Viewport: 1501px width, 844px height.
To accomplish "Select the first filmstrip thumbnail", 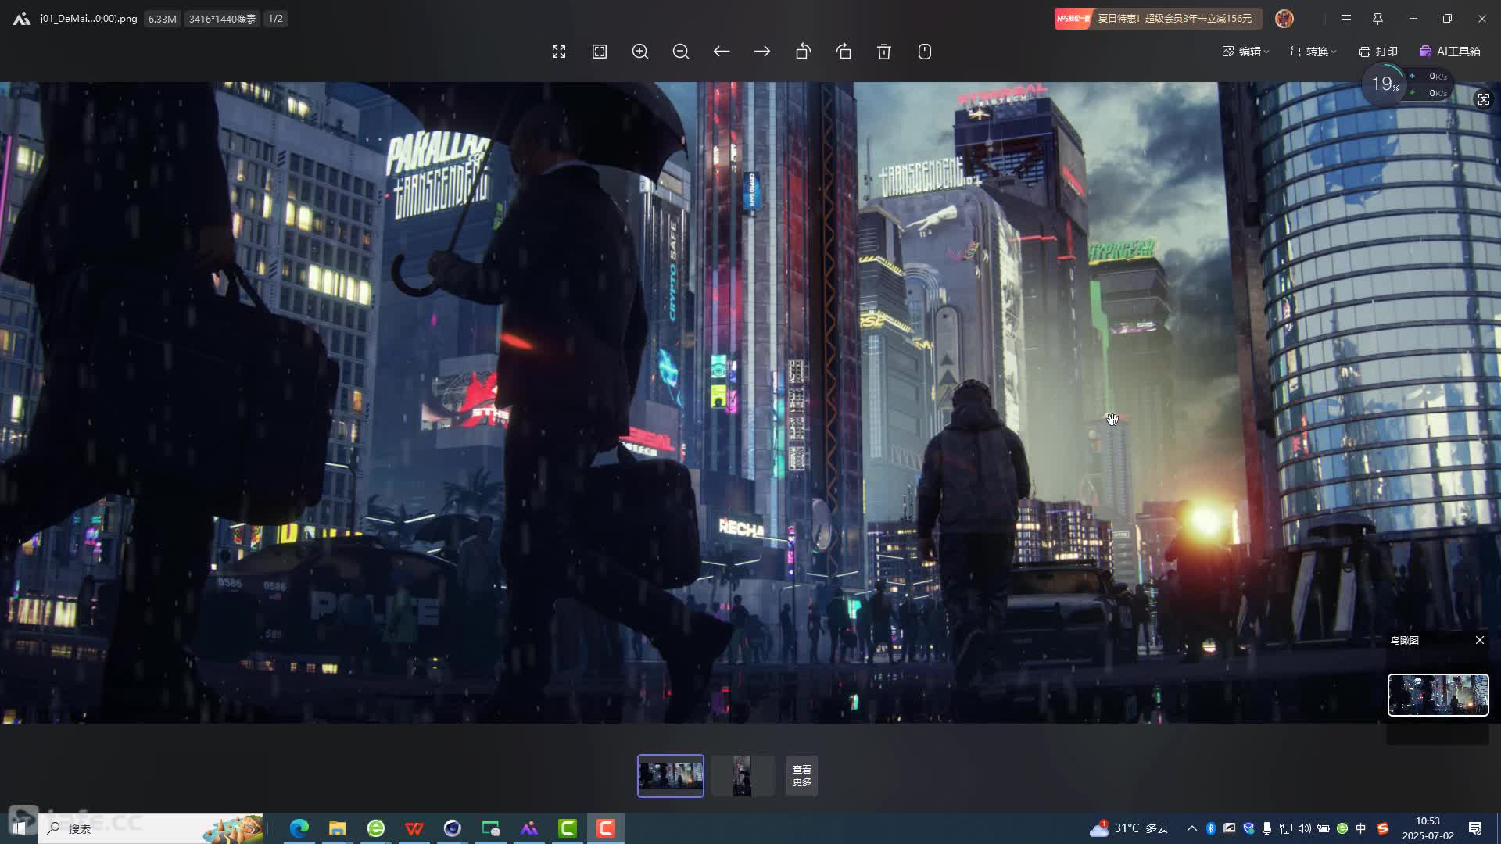I will pyautogui.click(x=671, y=776).
